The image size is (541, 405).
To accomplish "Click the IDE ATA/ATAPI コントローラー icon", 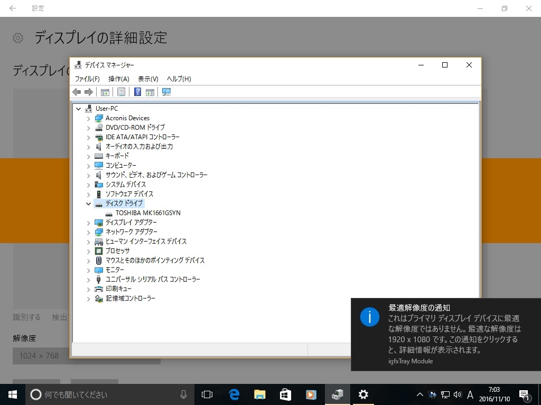I will [99, 137].
